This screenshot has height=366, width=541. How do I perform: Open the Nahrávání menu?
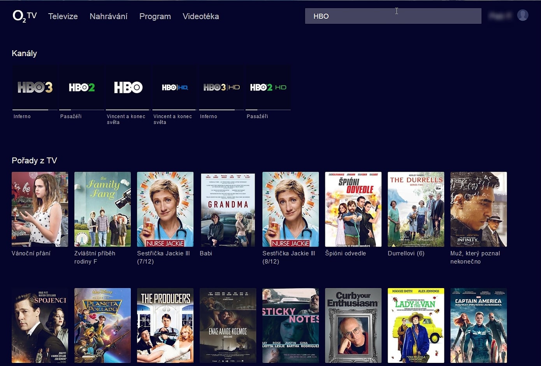(x=109, y=16)
